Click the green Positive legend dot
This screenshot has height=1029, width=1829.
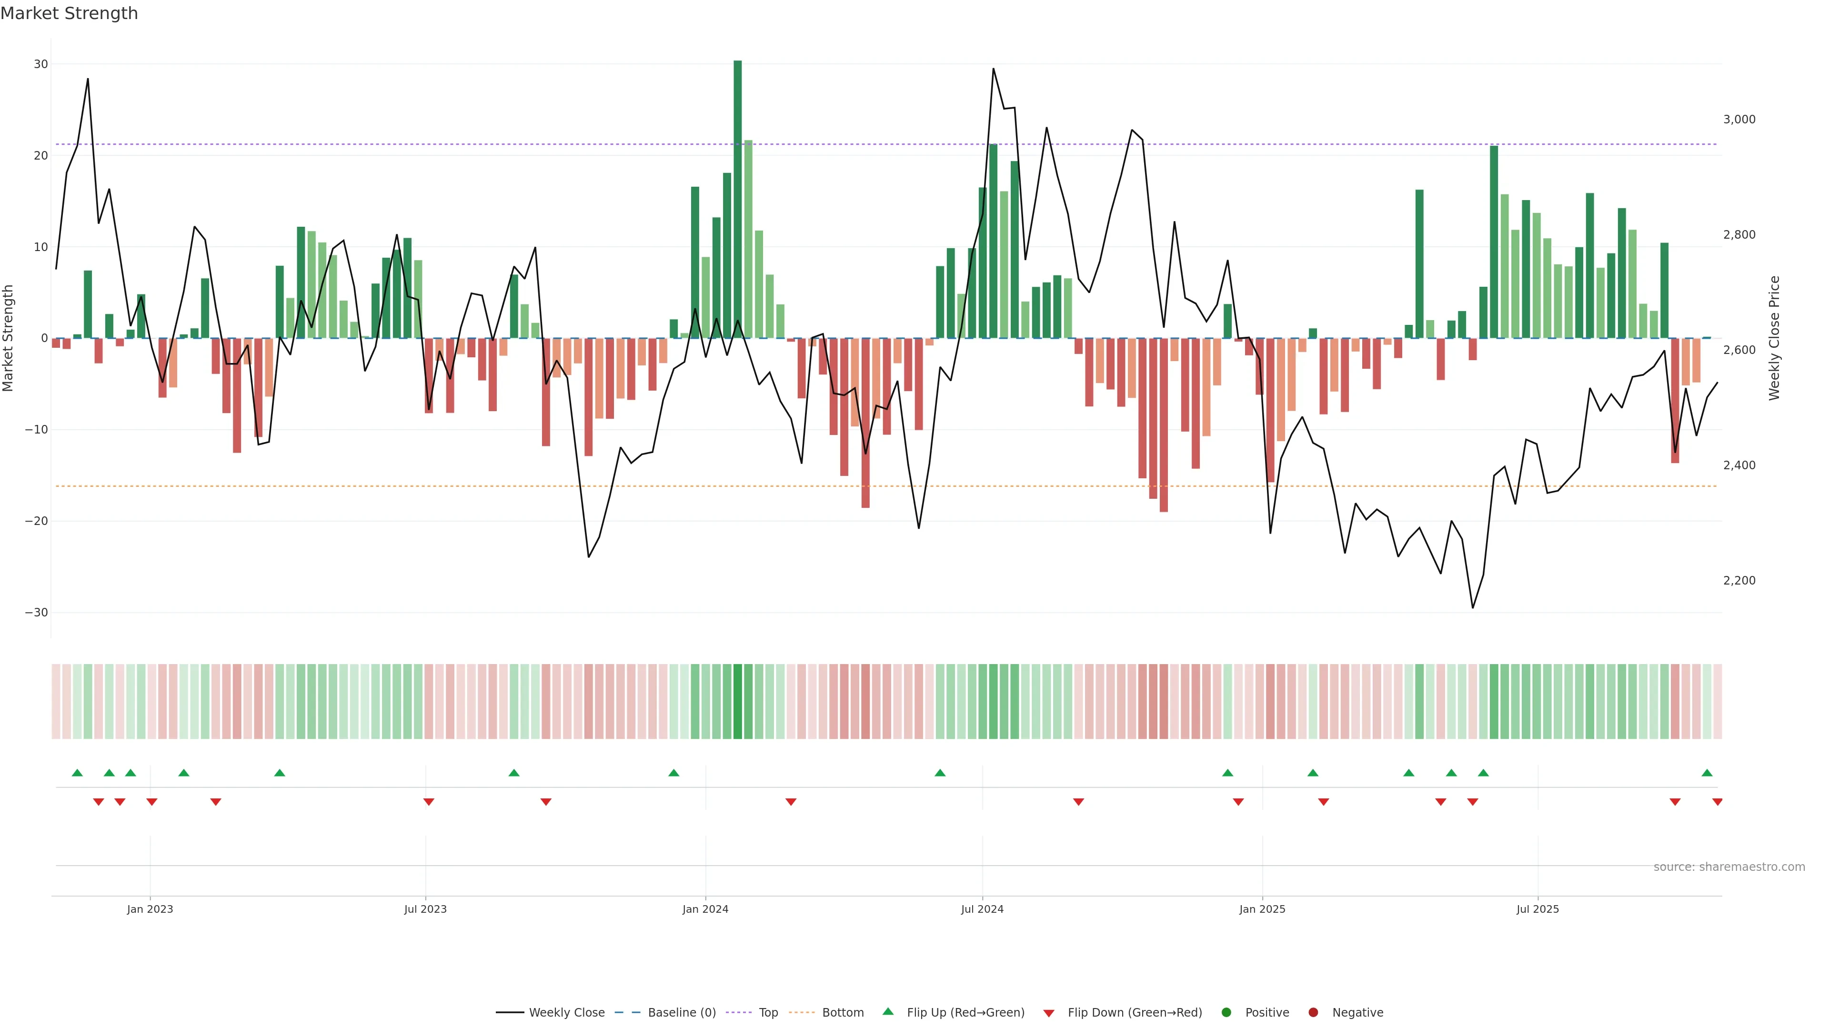pyautogui.click(x=1226, y=1012)
